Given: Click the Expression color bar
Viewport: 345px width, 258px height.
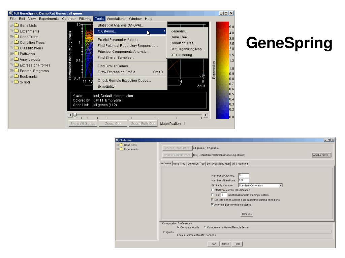Looking at the screenshot, I should 222,70.
